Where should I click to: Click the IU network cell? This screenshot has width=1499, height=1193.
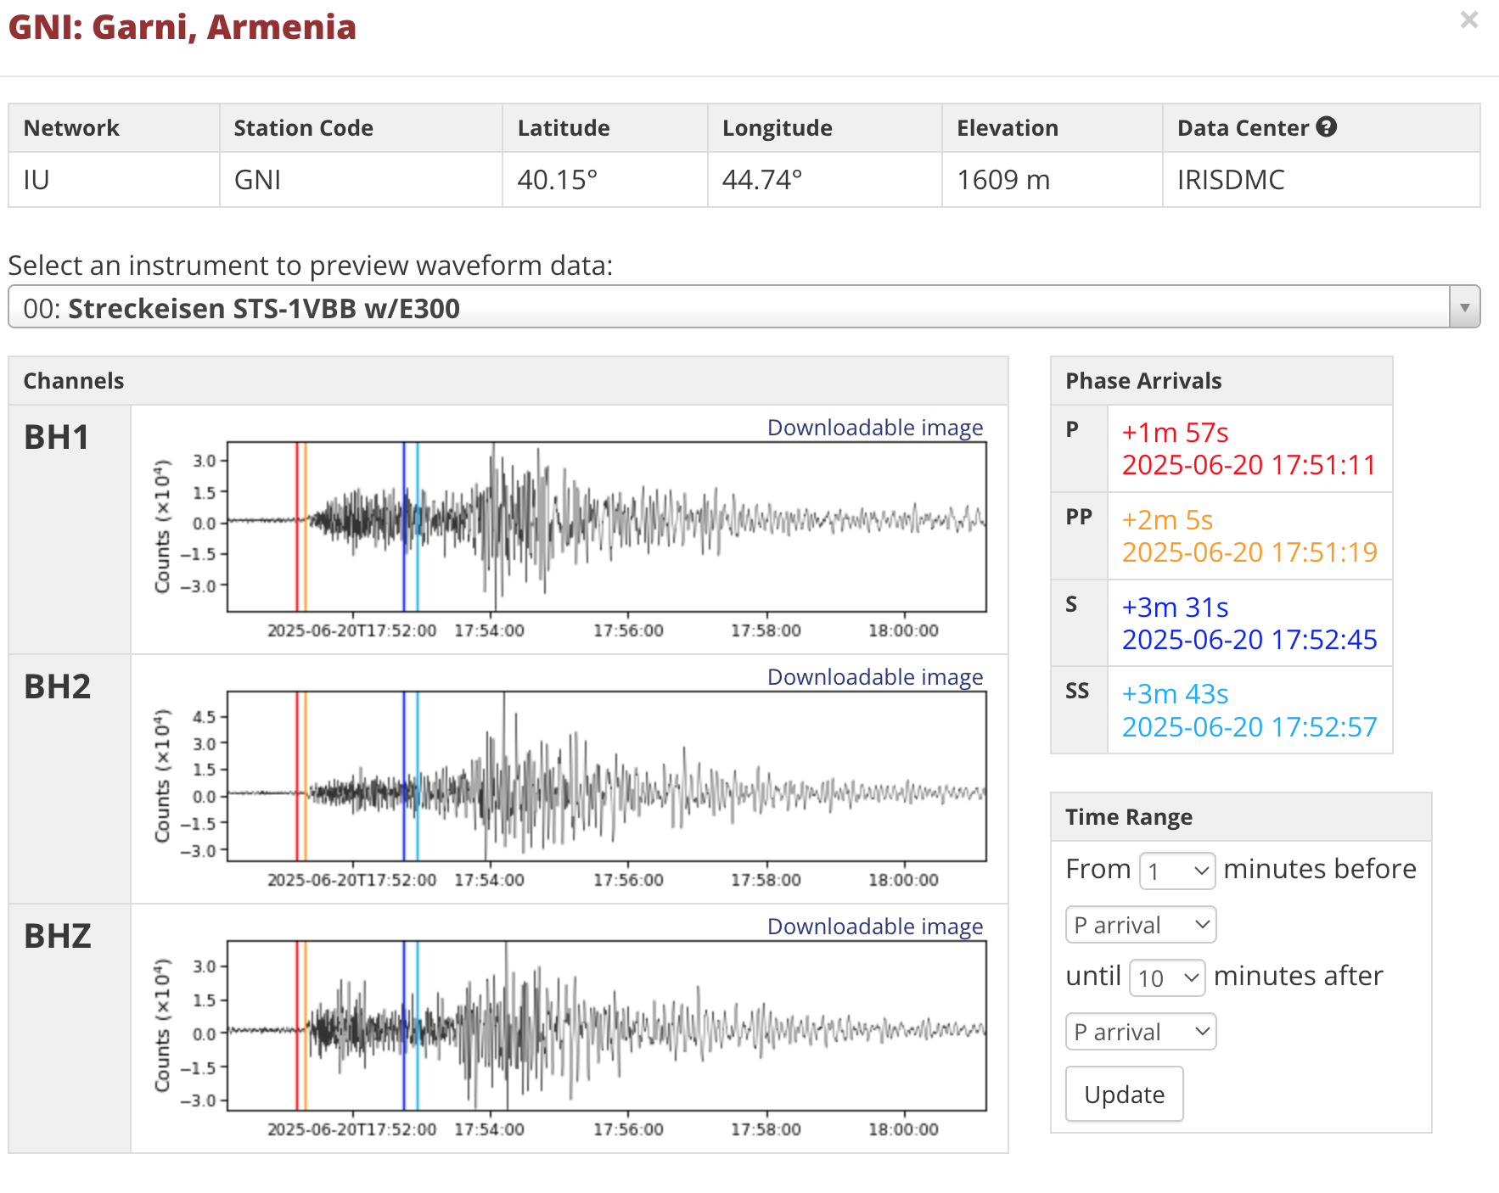tap(114, 180)
